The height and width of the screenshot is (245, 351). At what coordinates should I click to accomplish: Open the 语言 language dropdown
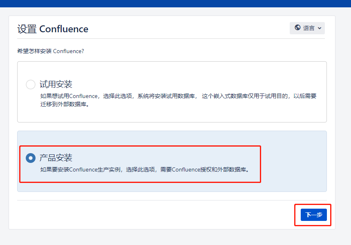307,28
